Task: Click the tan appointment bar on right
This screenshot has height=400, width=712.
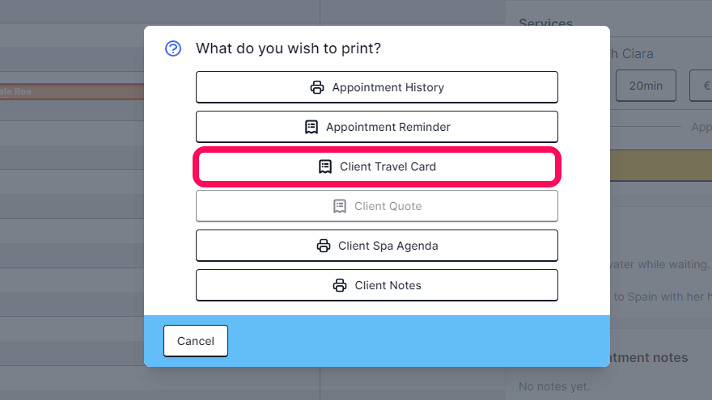Action: click(x=661, y=166)
